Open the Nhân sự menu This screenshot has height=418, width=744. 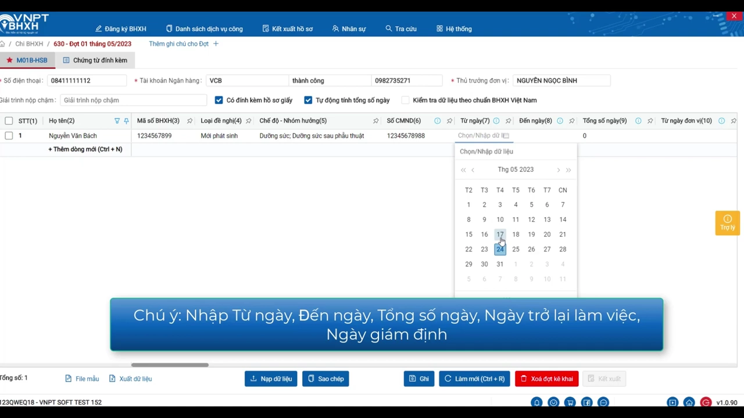click(x=349, y=28)
